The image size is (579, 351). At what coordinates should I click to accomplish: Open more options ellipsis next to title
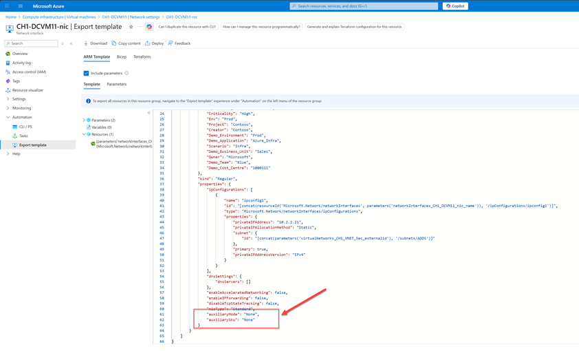(x=140, y=27)
